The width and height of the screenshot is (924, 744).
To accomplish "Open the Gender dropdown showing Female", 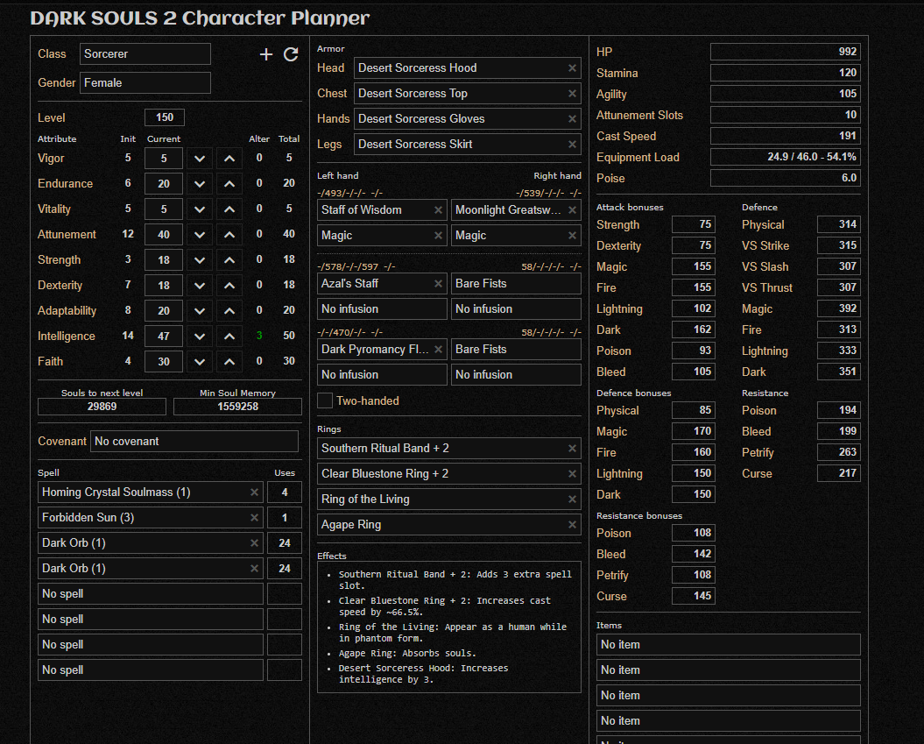I will (145, 83).
